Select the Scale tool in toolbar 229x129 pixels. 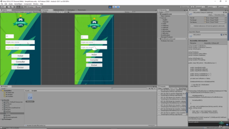tap(14, 7)
